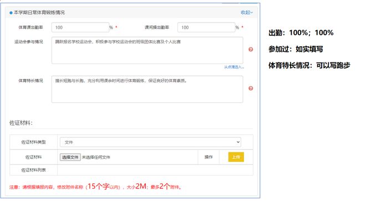
Task: Click the 佐证材料列表 row label
Action: tap(33, 170)
